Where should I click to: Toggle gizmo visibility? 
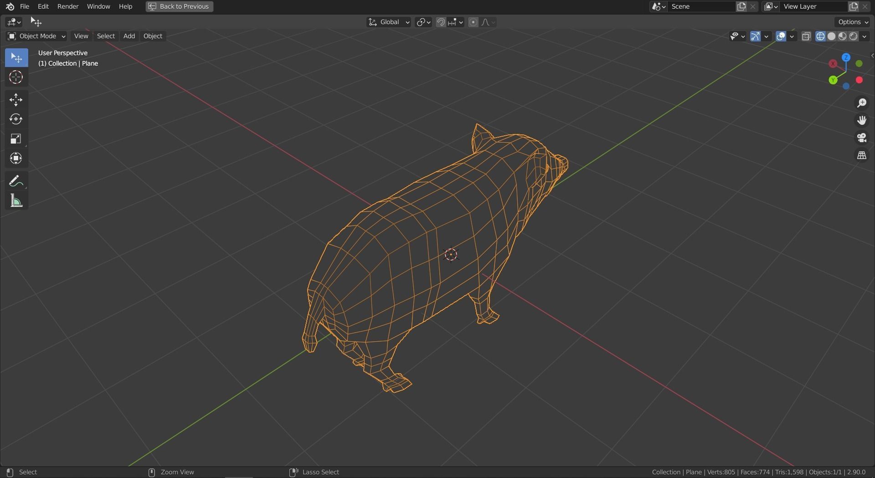[756, 36]
